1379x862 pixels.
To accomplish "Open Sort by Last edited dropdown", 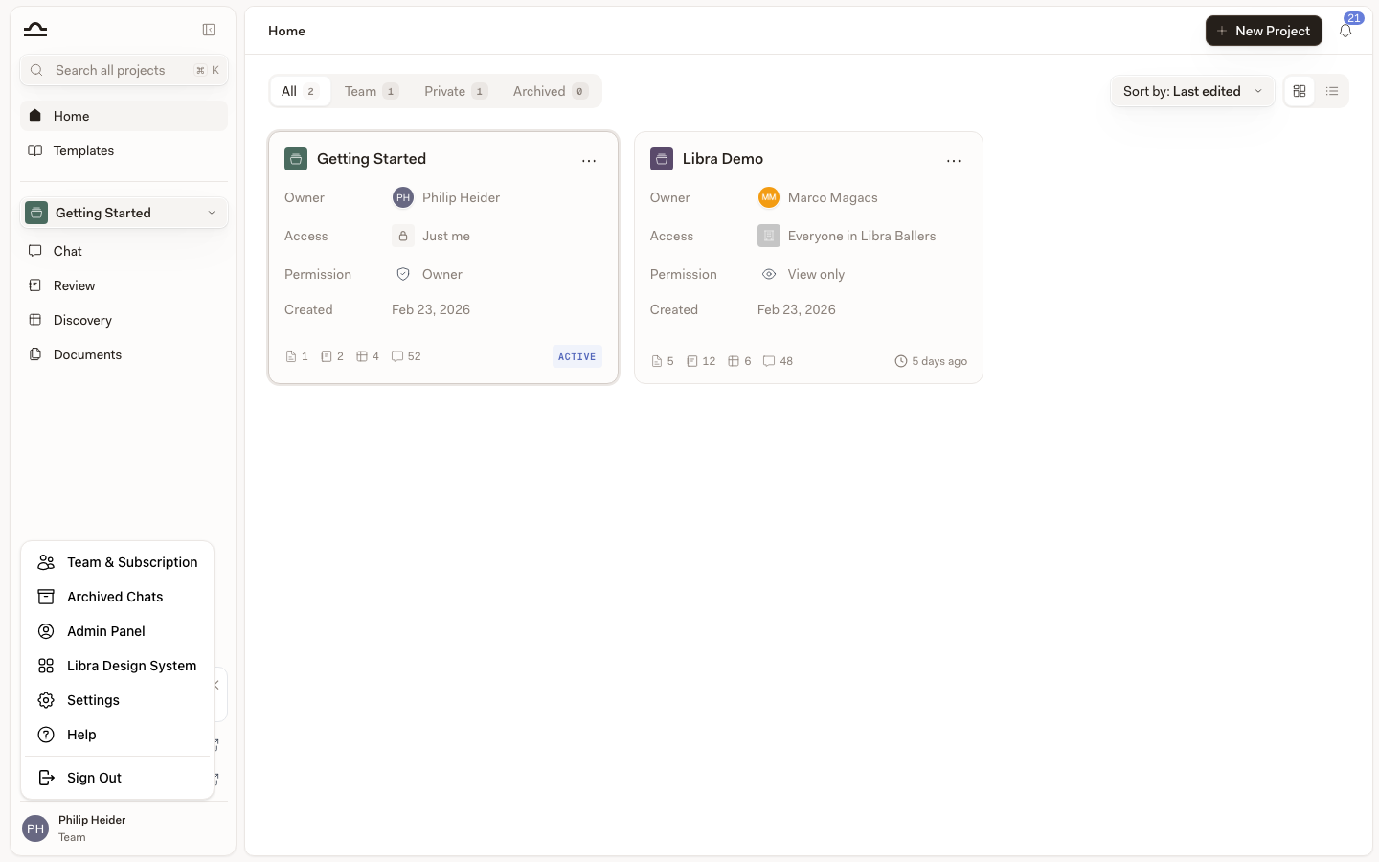I will [x=1192, y=91].
